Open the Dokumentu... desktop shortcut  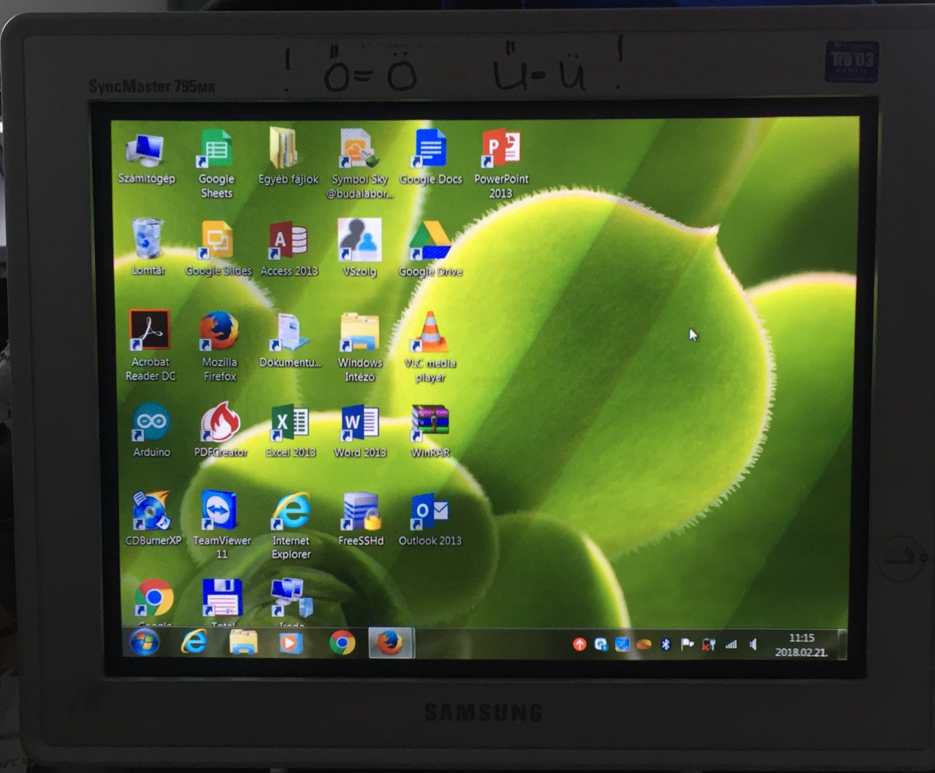(x=290, y=340)
